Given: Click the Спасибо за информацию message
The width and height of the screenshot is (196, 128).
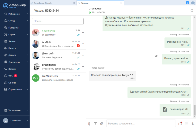Looking at the screenshot, I should (112, 76).
